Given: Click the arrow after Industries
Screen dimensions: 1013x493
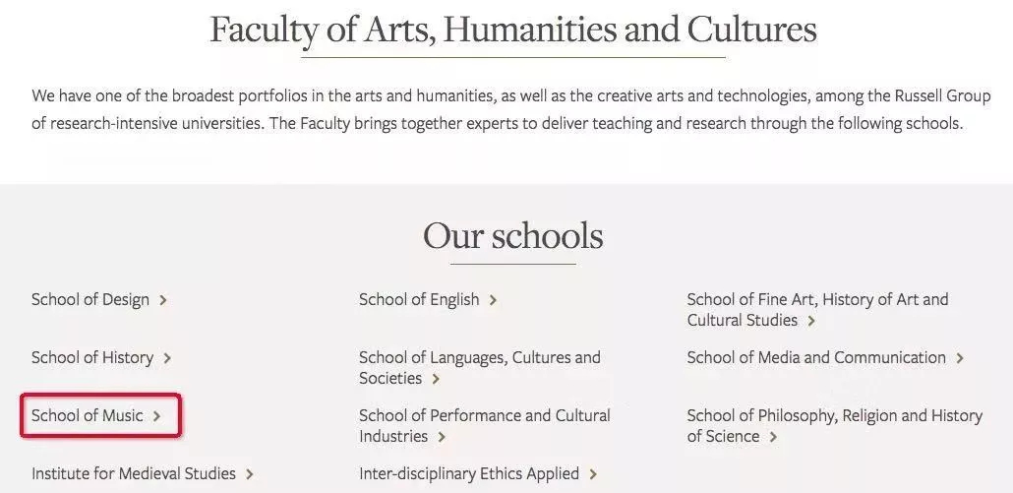Looking at the screenshot, I should coord(442,437).
